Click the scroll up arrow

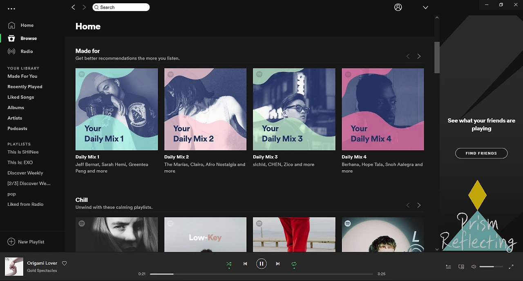pos(437,18)
